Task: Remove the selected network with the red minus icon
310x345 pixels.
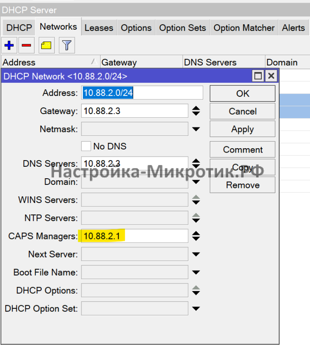Action: point(27,45)
